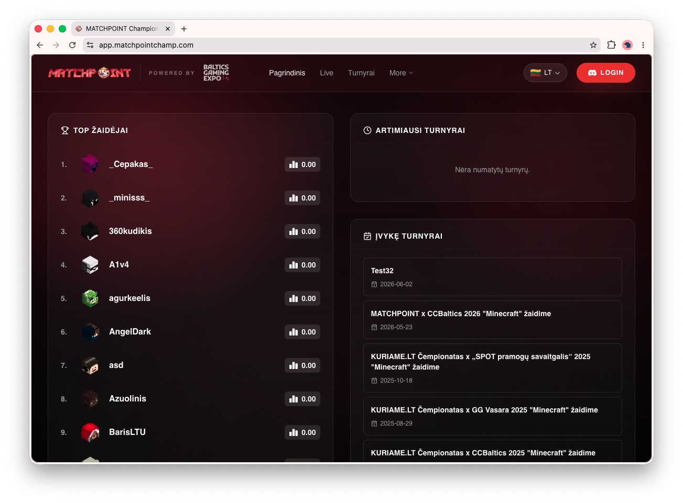Click the Baltics Gaming Expo logo
The height and width of the screenshot is (503, 683).
pos(216,73)
